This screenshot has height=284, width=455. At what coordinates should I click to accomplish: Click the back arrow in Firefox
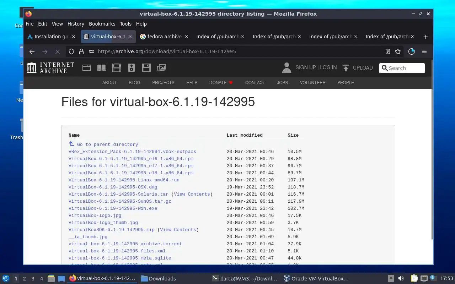coord(32,51)
